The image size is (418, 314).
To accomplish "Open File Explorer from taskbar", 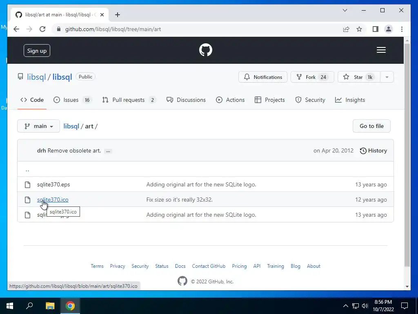I will (x=50, y=306).
